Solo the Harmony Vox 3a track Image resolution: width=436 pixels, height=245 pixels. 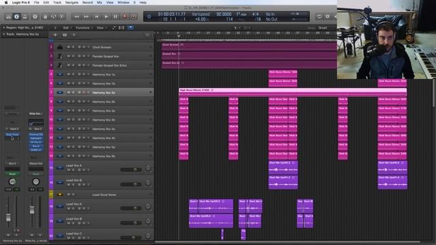point(74,111)
